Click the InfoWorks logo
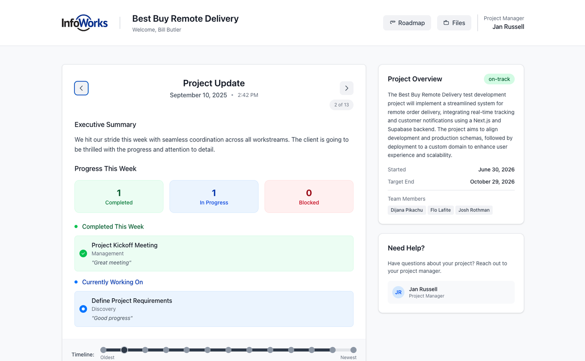The width and height of the screenshot is (585, 361). click(85, 23)
